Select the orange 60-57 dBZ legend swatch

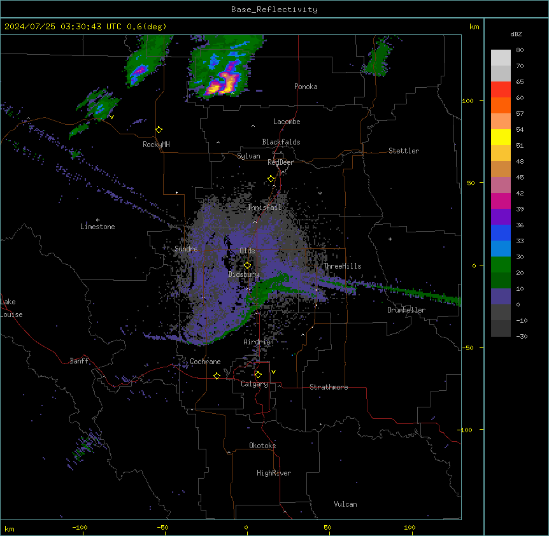tap(501, 105)
